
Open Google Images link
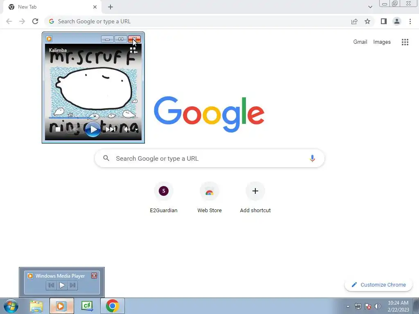tap(382, 42)
